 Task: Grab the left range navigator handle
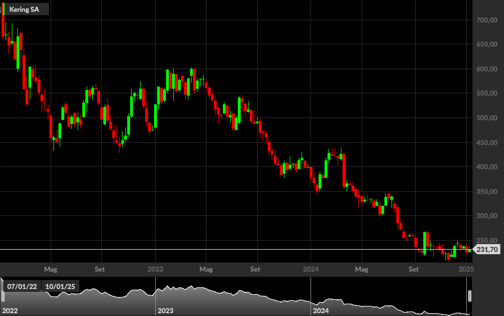pyautogui.click(x=3, y=296)
